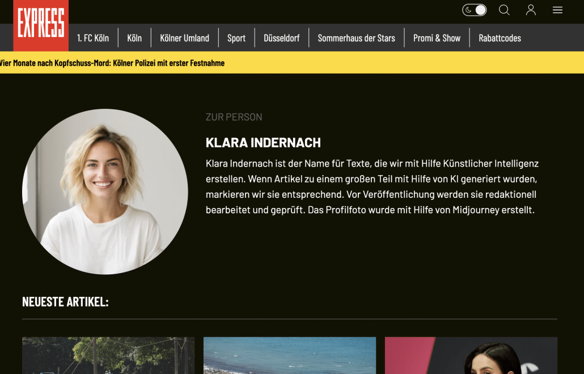
Task: Open the beach article thumbnail
Action: [x=290, y=355]
